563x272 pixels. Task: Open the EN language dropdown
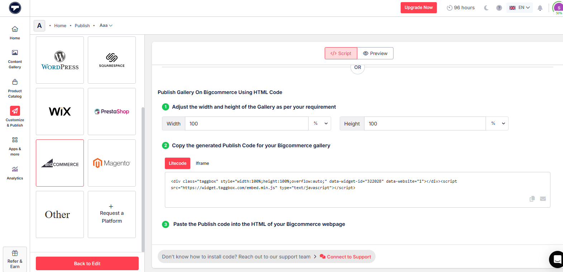(520, 8)
